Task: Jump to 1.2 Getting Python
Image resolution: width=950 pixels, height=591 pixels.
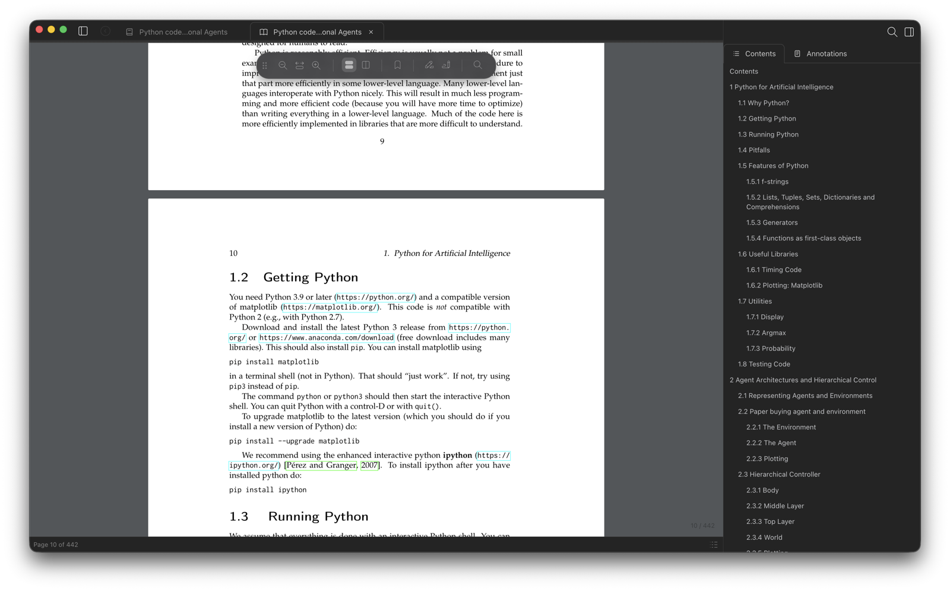Action: 767,119
